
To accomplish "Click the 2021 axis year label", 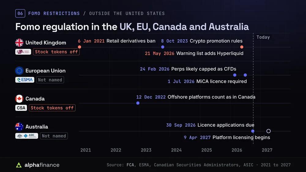I will (86, 150).
